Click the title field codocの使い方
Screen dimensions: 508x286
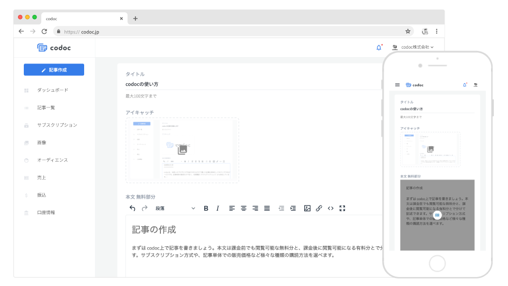(x=253, y=84)
